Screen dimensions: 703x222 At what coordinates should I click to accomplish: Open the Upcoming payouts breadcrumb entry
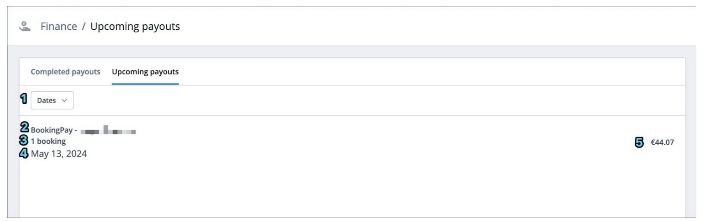pyautogui.click(x=135, y=26)
